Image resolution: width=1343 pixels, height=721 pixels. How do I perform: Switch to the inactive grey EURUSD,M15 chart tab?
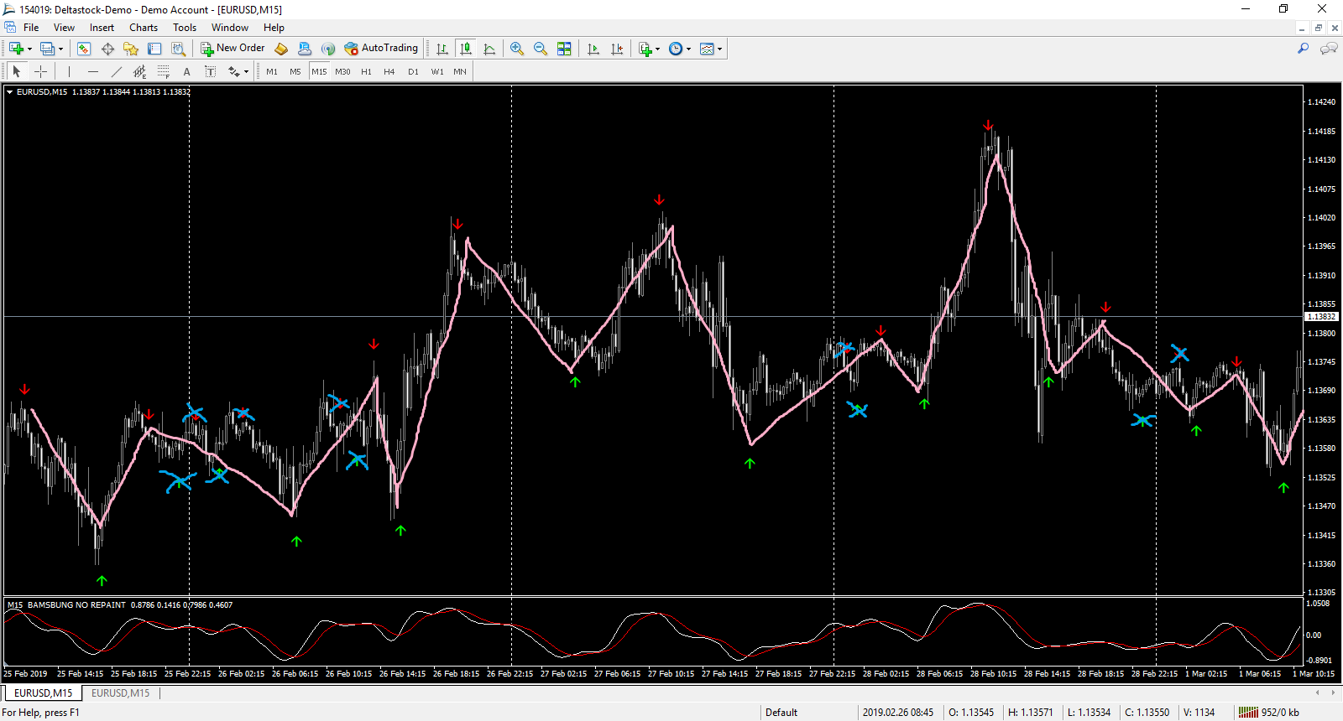tap(120, 693)
